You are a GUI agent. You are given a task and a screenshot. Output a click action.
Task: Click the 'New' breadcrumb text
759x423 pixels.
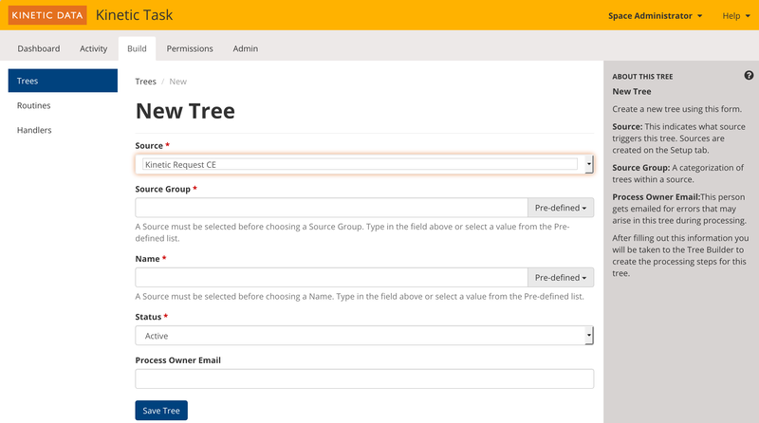[x=177, y=82]
